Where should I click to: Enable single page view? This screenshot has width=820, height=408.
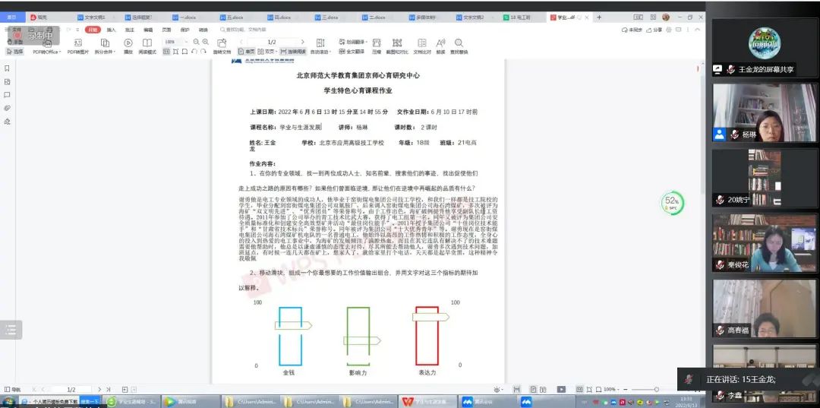pos(246,52)
